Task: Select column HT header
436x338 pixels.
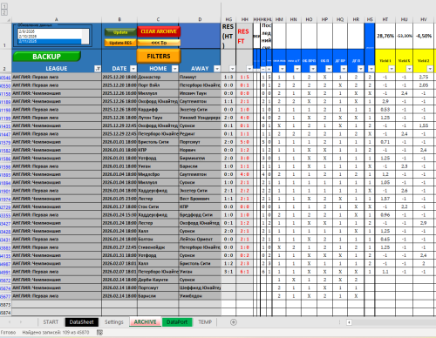Action: 385,19
